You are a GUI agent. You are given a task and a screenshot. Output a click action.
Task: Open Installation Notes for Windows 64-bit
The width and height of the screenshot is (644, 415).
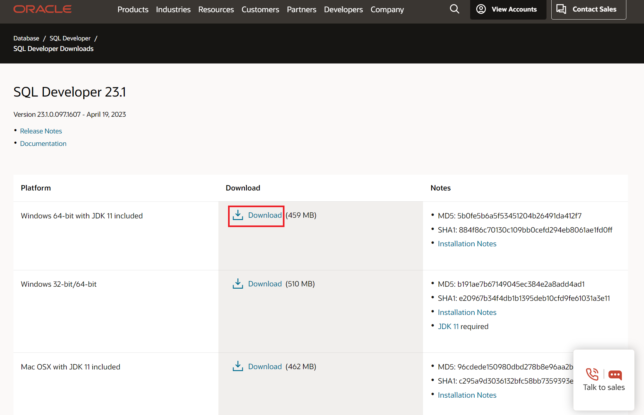tap(467, 244)
